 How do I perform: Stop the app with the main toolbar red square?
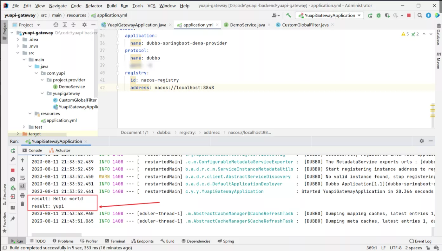(x=409, y=15)
